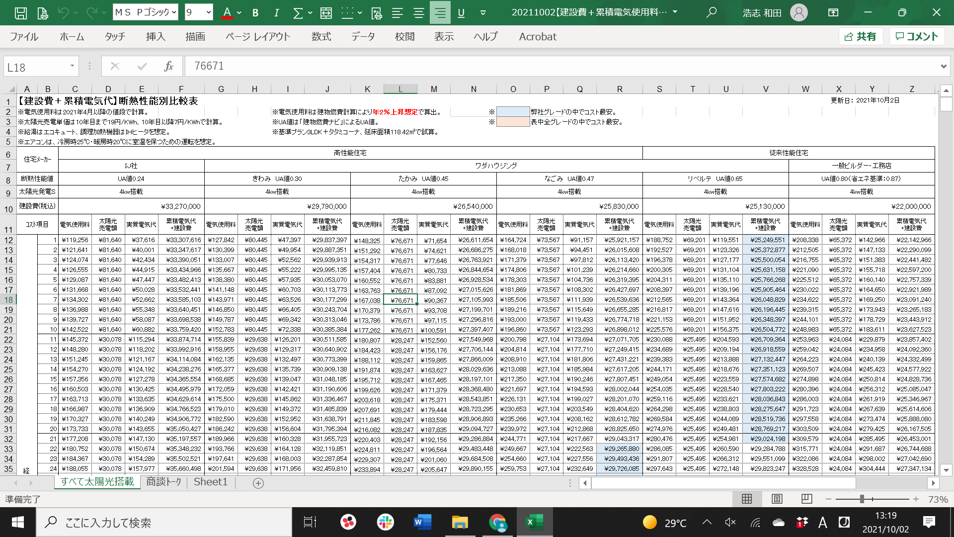Click the コメント button
Image resolution: width=954 pixels, height=537 pixels.
(917, 36)
